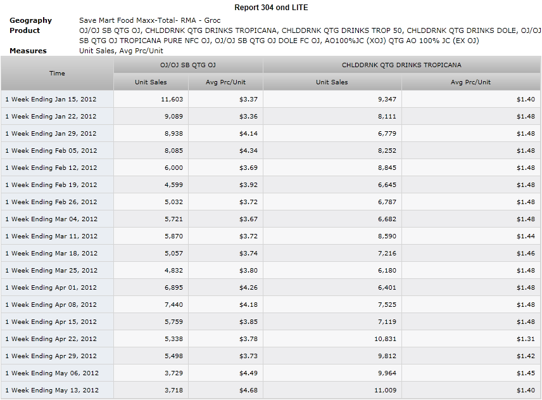This screenshot has height=400, width=542.
Task: Select row '1 Week Ending Apr 29, 2012'
Action: (270, 356)
